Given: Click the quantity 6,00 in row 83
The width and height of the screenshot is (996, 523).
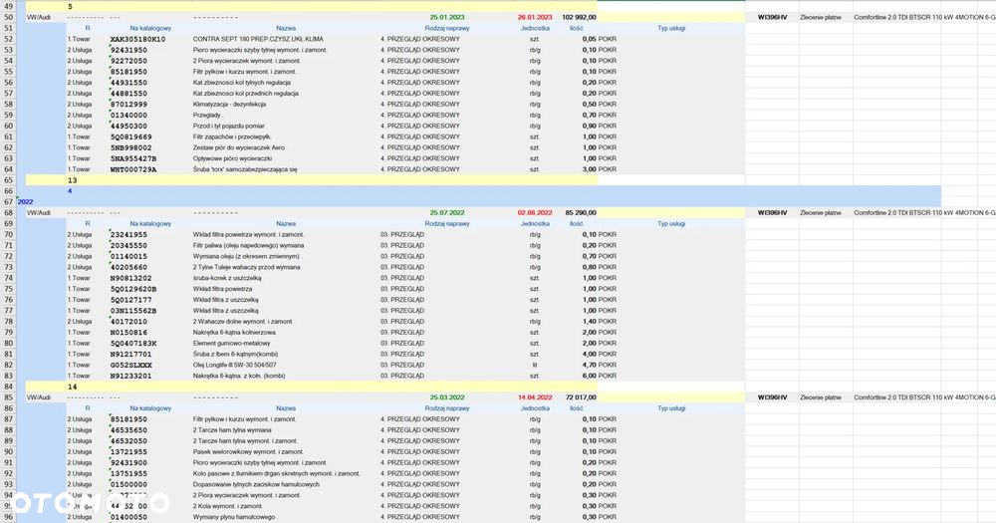Looking at the screenshot, I should (589, 376).
